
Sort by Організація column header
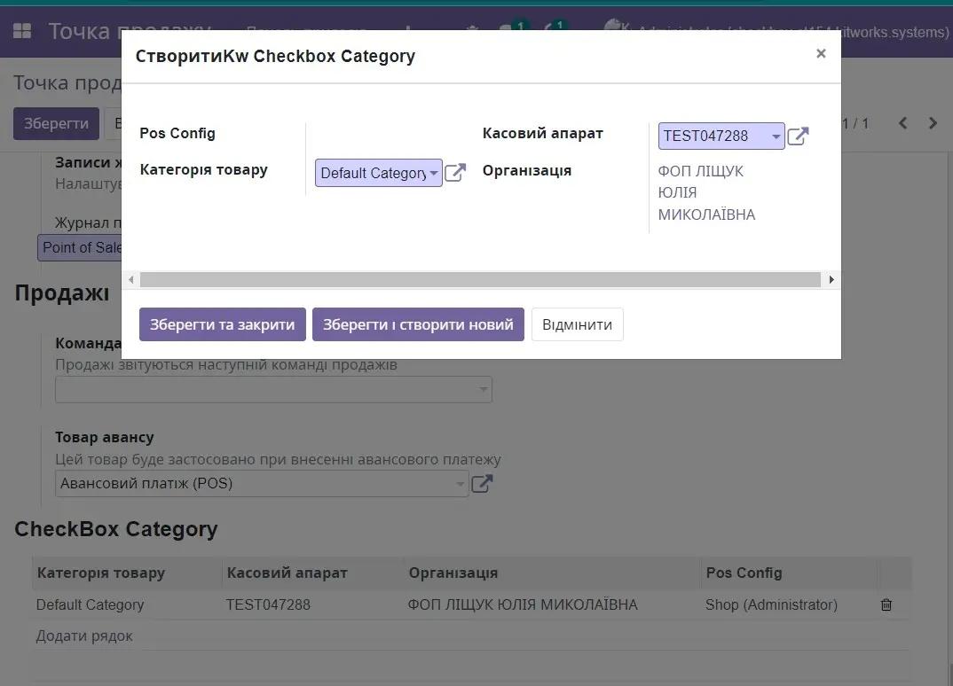(x=453, y=573)
